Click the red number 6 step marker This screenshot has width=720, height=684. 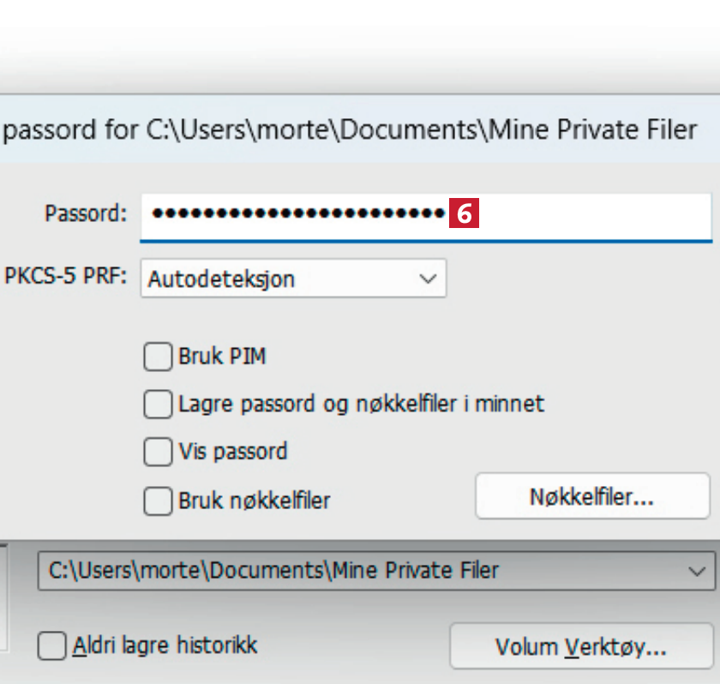463,214
